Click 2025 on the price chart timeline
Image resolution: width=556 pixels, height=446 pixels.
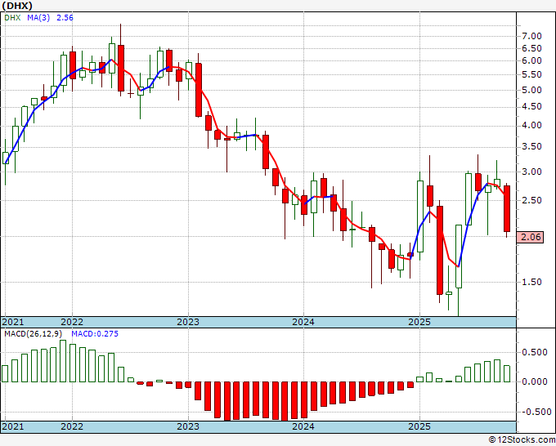tap(419, 322)
